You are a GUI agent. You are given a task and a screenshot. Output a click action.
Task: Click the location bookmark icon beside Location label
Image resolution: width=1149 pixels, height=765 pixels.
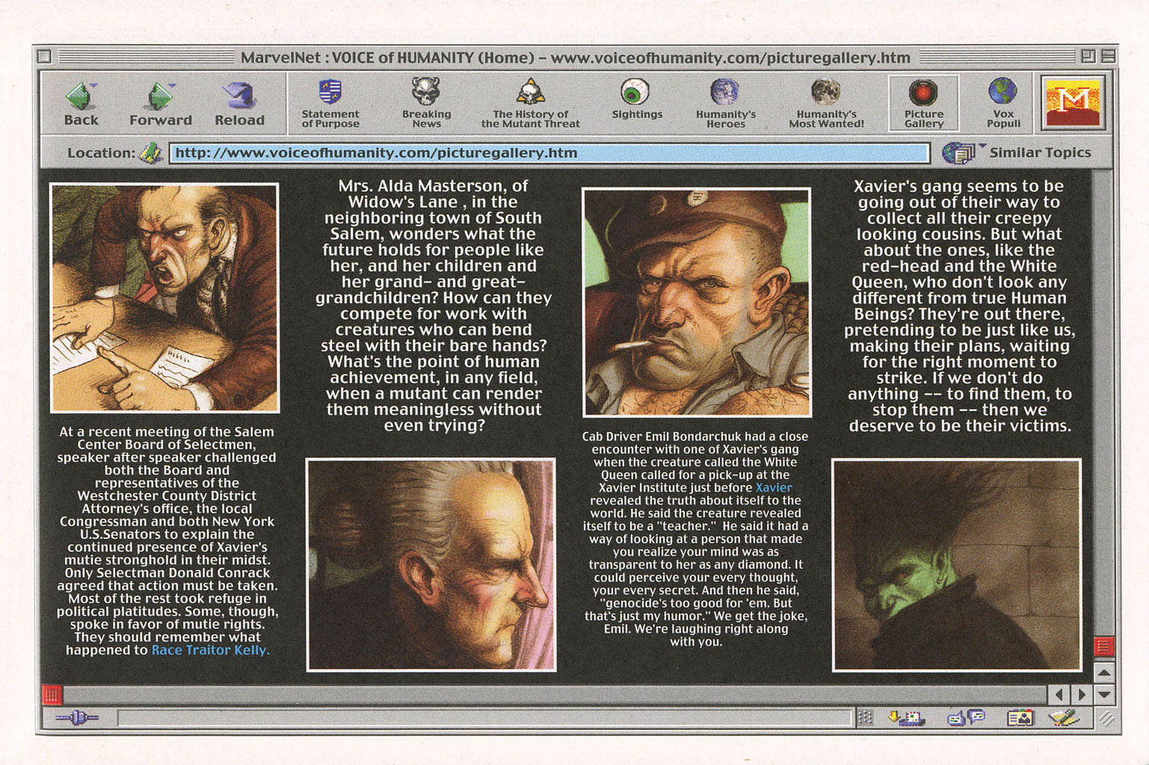(x=151, y=153)
